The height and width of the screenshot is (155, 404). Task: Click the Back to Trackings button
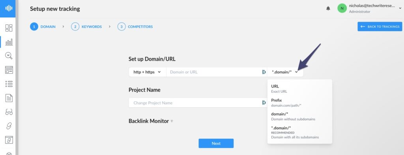tap(380, 26)
